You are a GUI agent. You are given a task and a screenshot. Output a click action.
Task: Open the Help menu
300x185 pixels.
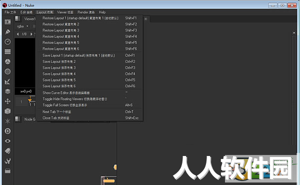coord(102,12)
